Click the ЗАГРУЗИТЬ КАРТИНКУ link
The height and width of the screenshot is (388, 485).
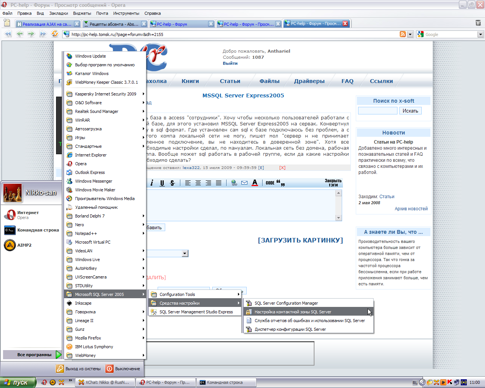300,240
